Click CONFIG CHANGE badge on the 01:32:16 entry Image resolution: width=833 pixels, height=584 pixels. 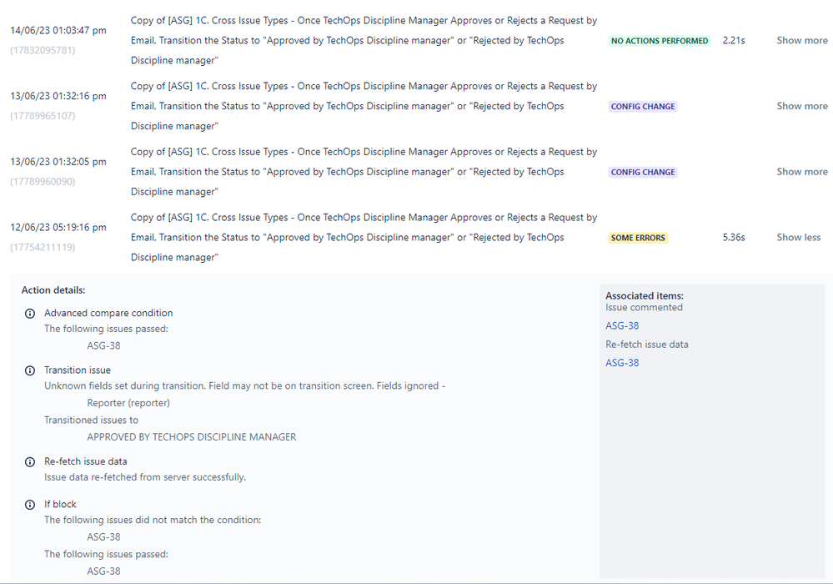(643, 106)
